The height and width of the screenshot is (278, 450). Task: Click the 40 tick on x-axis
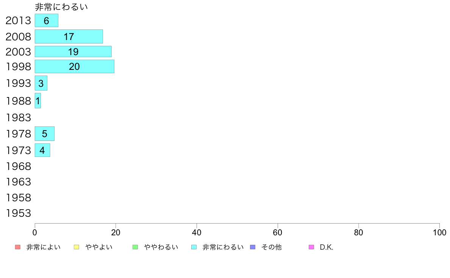pos(197,232)
